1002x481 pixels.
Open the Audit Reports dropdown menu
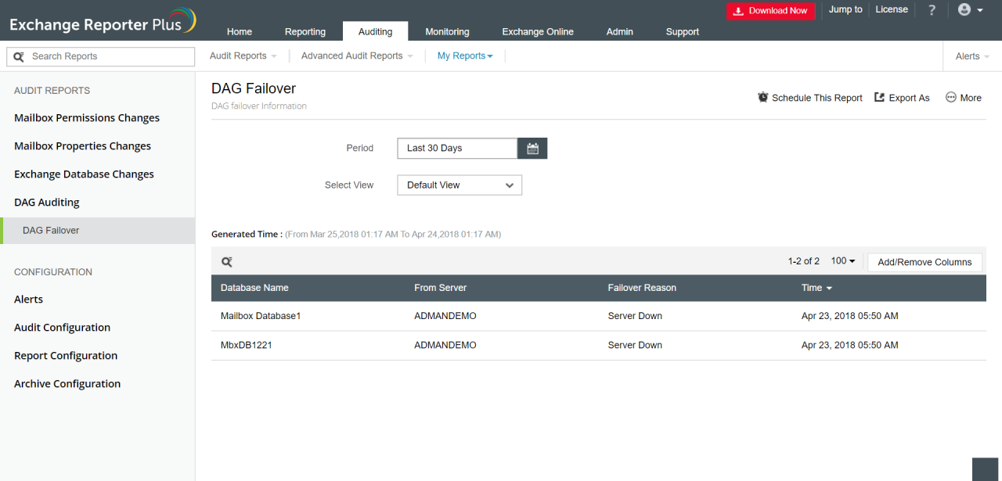pyautogui.click(x=243, y=56)
